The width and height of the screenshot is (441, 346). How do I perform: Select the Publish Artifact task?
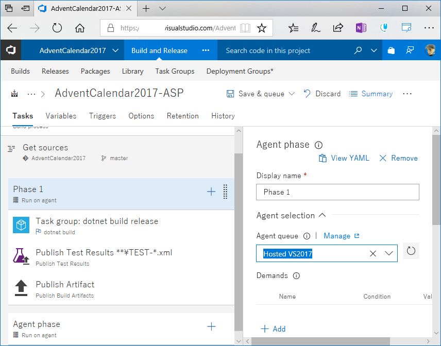coord(121,289)
